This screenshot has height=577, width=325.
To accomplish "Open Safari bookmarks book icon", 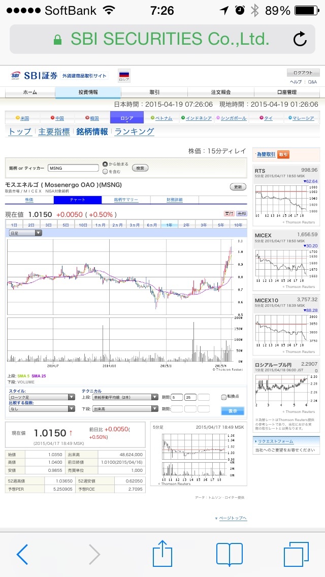I will coord(230,555).
